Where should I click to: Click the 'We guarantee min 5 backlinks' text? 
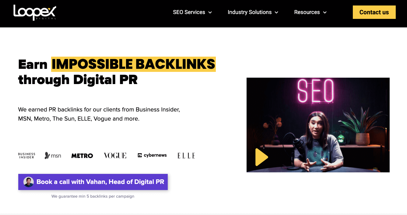click(x=93, y=196)
